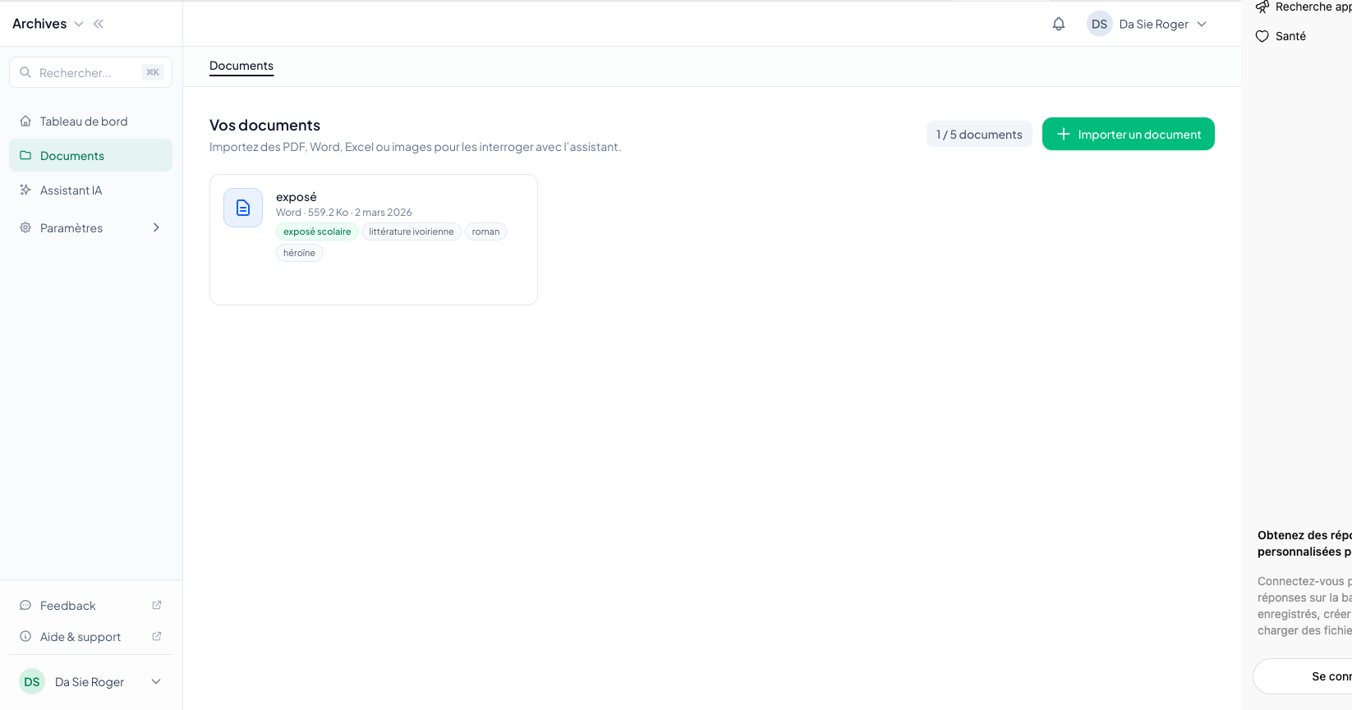Switch to the Documents tab

pyautogui.click(x=241, y=66)
